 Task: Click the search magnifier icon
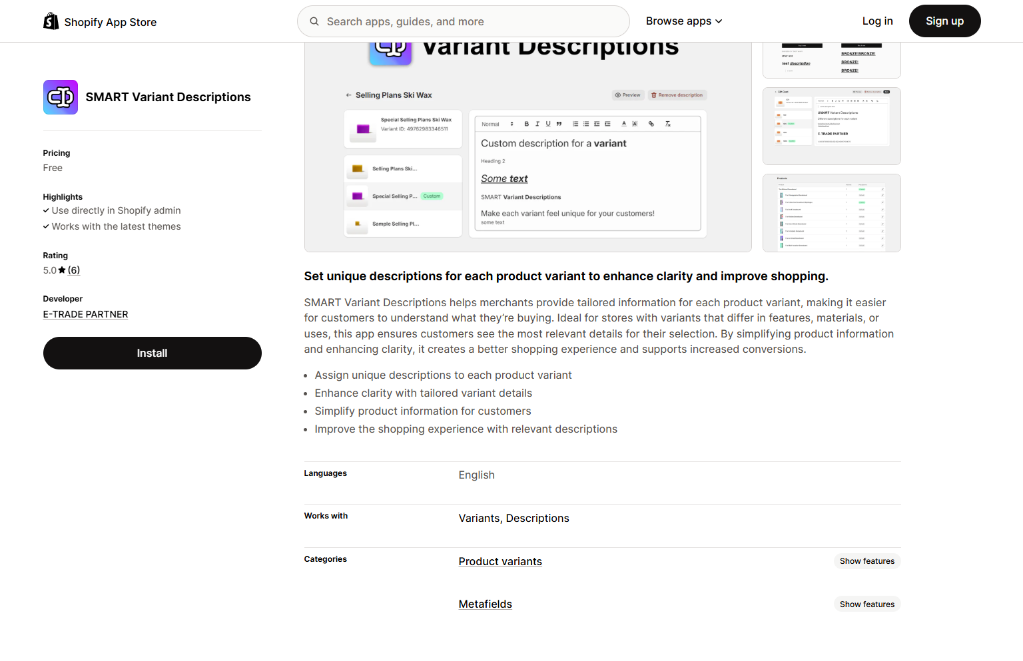click(314, 21)
